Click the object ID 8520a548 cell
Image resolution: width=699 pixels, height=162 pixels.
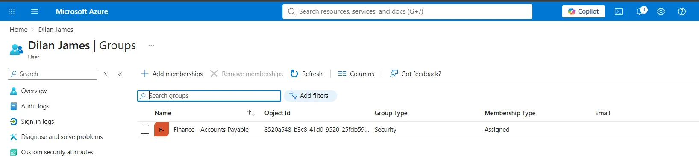tap(317, 130)
